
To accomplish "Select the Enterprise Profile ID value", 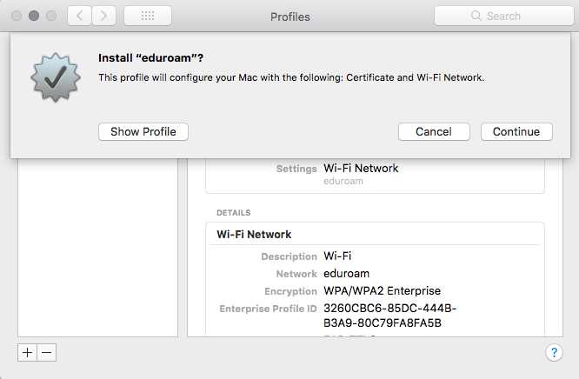I will point(390,316).
